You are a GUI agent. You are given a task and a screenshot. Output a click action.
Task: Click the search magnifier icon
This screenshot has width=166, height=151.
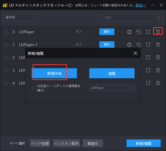pos(158,18)
